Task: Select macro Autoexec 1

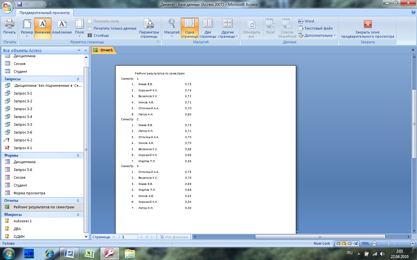Action: point(42,221)
